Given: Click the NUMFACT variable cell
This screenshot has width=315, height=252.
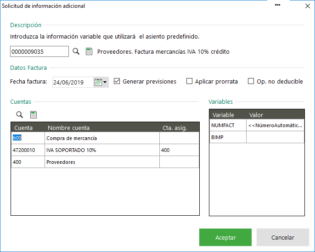Looking at the screenshot, I should (x=228, y=125).
